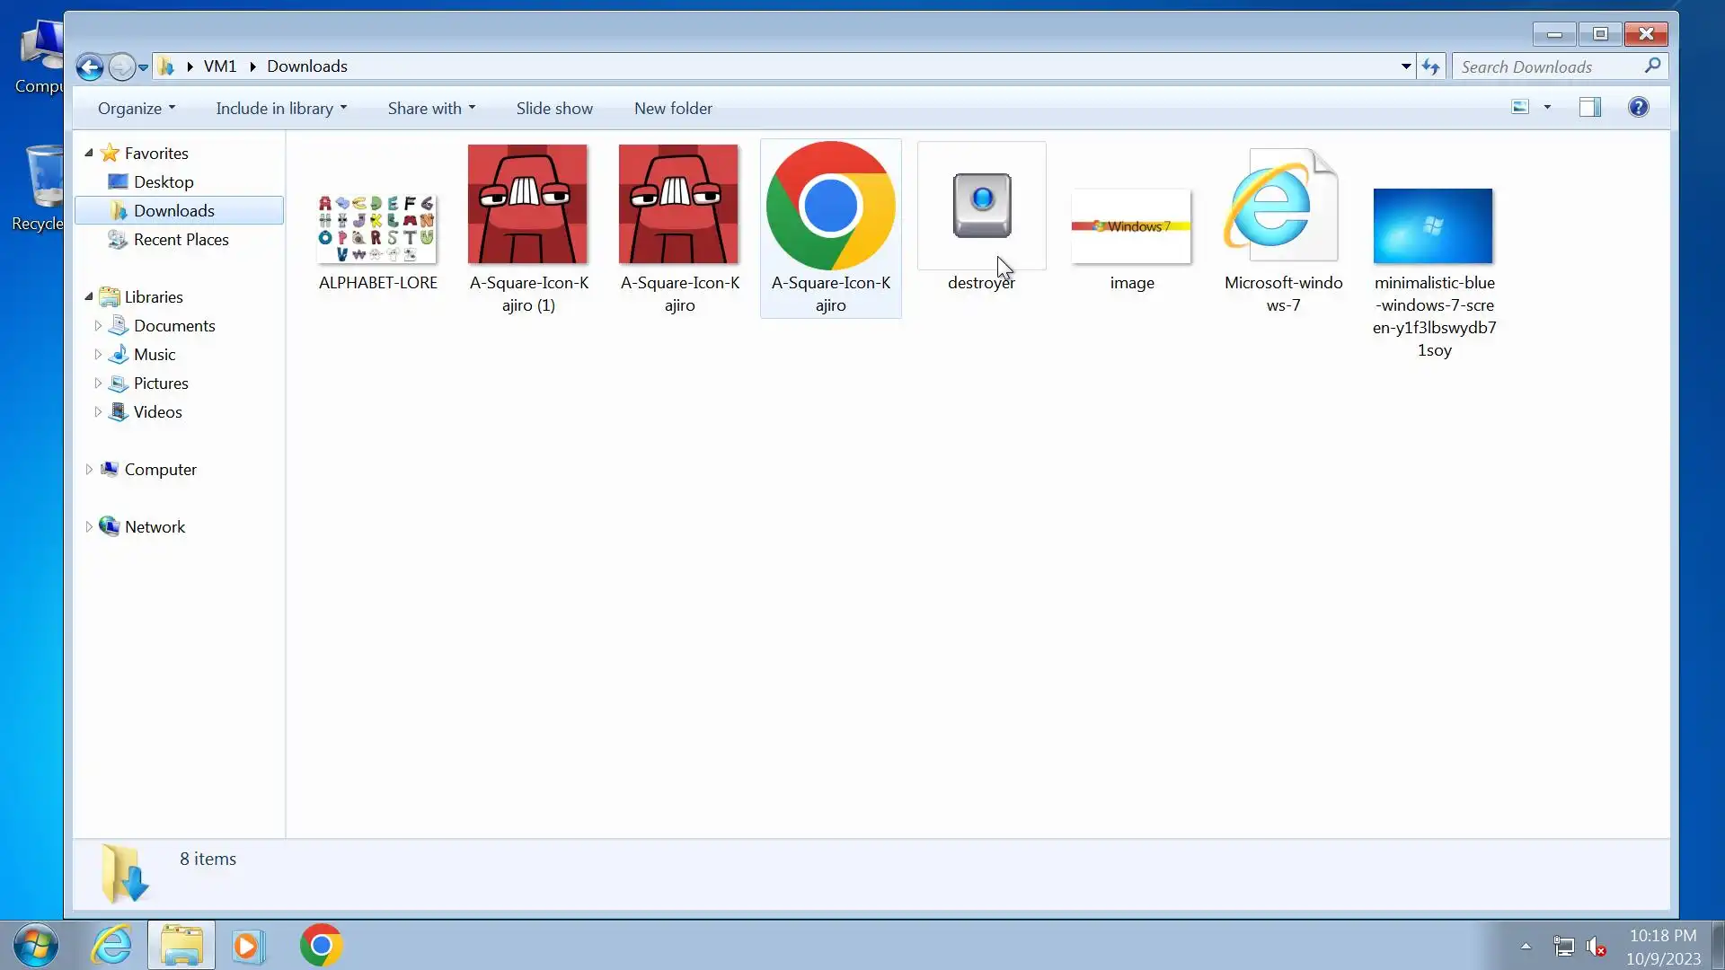1725x970 pixels.
Task: Open the change view options arrow
Action: pos(1547,108)
